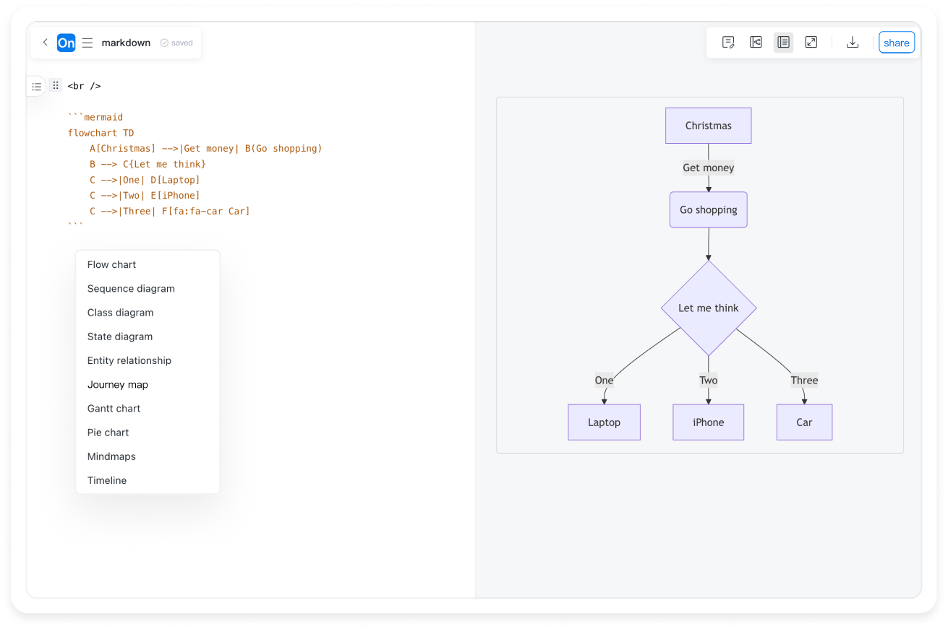Screen dimensions: 948x629
Task: Pick Entity relationship entry
Action: click(148, 360)
